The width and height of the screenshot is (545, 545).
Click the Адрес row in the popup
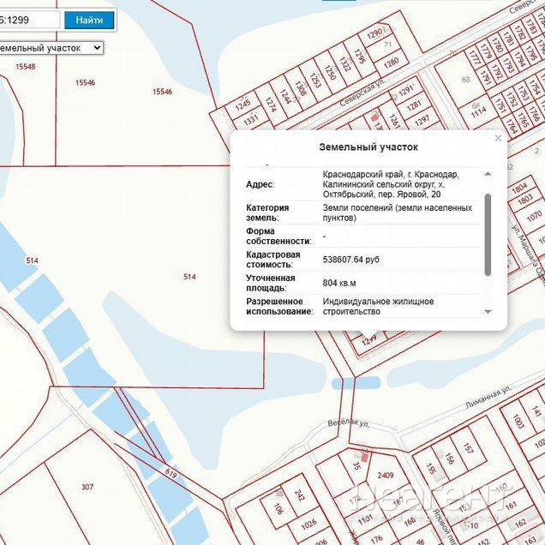(272, 184)
